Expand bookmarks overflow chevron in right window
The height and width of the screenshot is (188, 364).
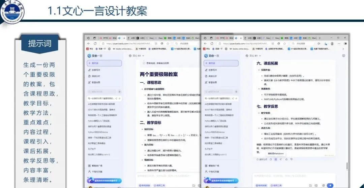point(343,49)
